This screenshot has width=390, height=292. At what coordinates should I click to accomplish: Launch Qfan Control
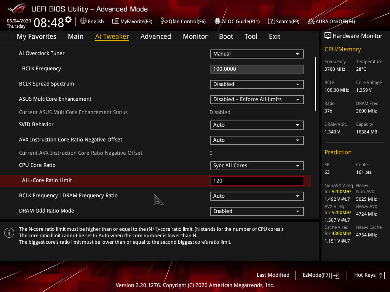(x=183, y=21)
